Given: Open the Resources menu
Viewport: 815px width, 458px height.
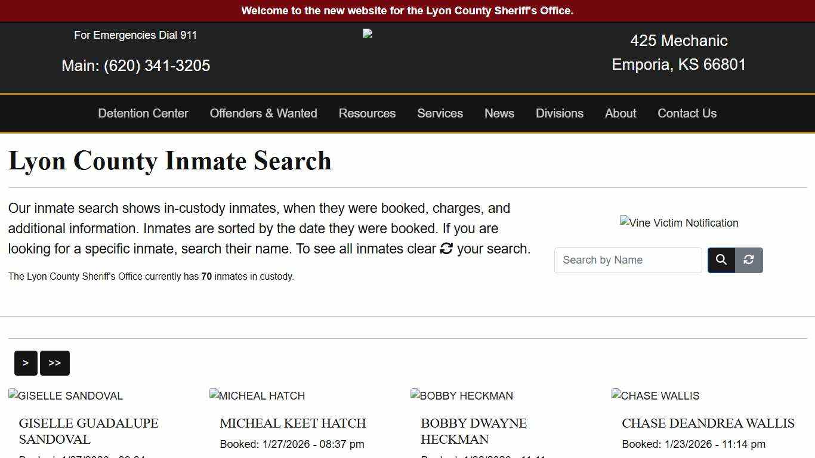Looking at the screenshot, I should (x=367, y=113).
